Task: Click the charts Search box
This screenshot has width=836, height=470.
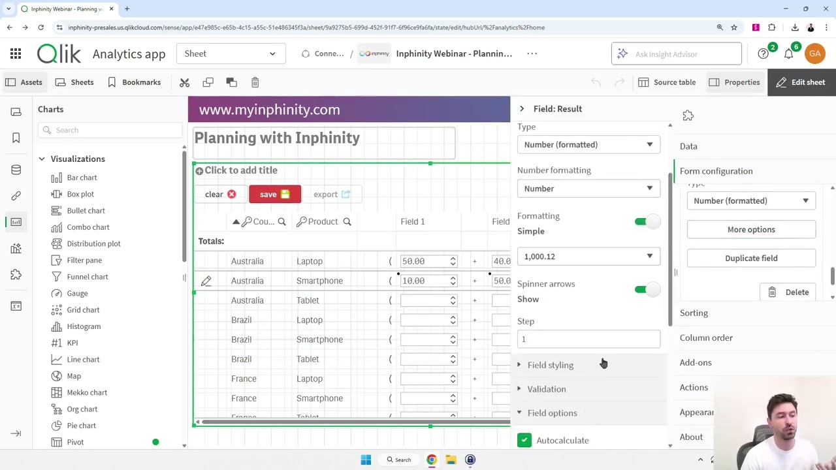Action: 110,130
